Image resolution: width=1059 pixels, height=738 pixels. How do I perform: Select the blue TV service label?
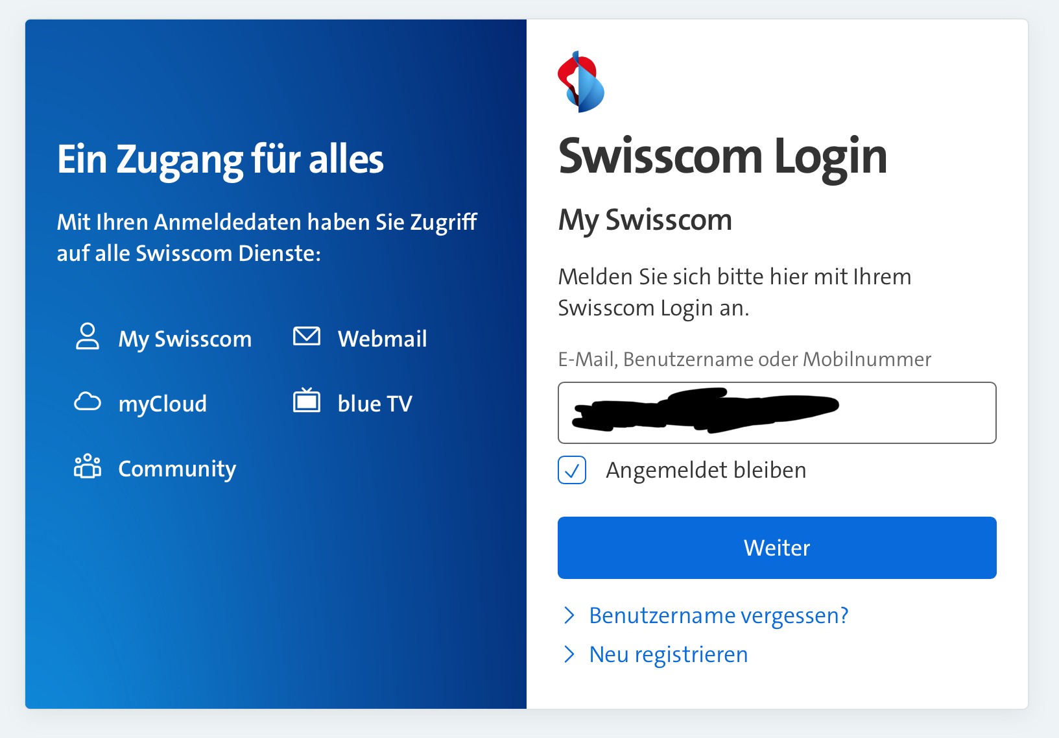click(x=375, y=404)
